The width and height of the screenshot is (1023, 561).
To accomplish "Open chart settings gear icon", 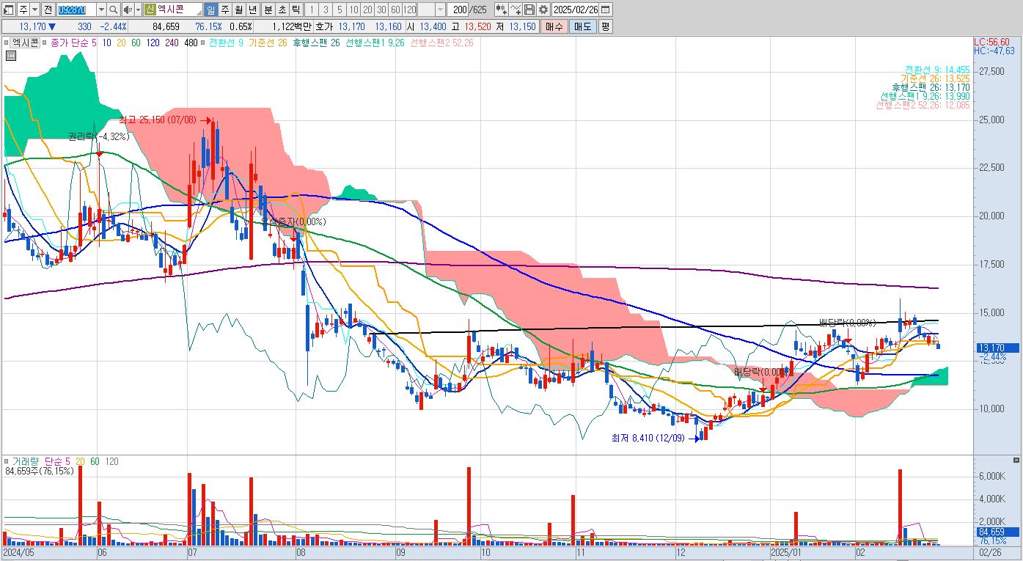I will click(x=543, y=10).
